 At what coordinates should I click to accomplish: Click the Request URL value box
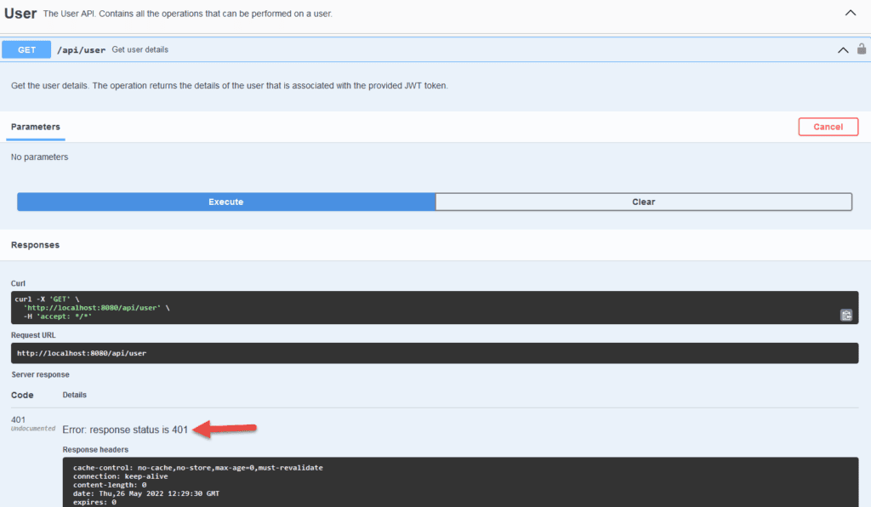point(435,353)
